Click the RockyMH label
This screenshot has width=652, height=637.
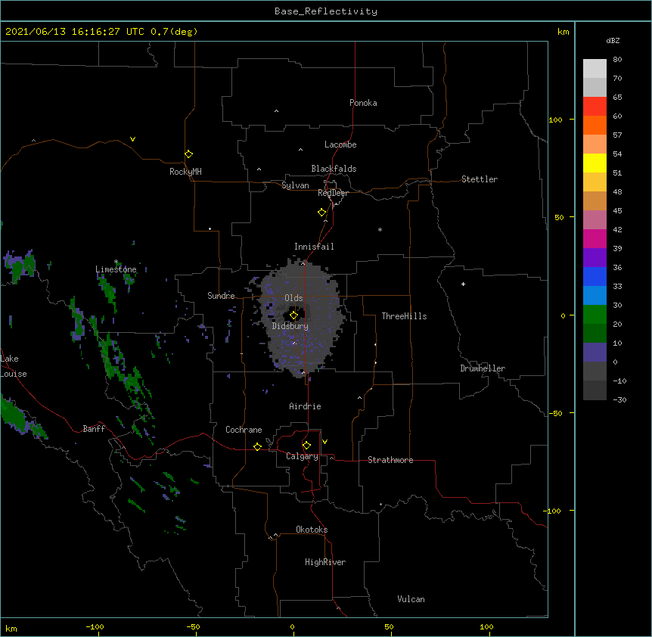[x=185, y=172]
